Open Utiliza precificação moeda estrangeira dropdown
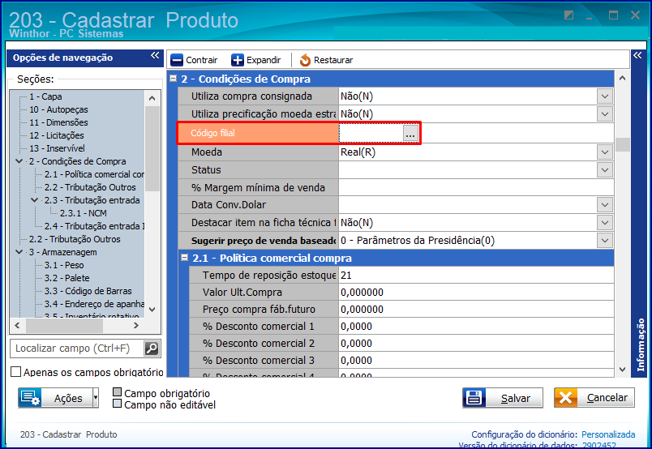 click(x=605, y=114)
